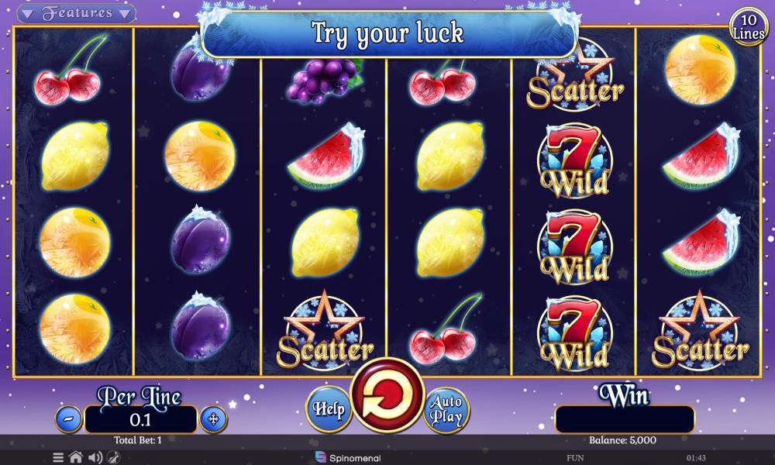775x465 pixels.
Task: Increase the Per Line bet with the plus button
Action: [214, 419]
